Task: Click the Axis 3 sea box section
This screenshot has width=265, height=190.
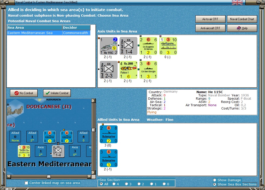Action: [75, 151]
